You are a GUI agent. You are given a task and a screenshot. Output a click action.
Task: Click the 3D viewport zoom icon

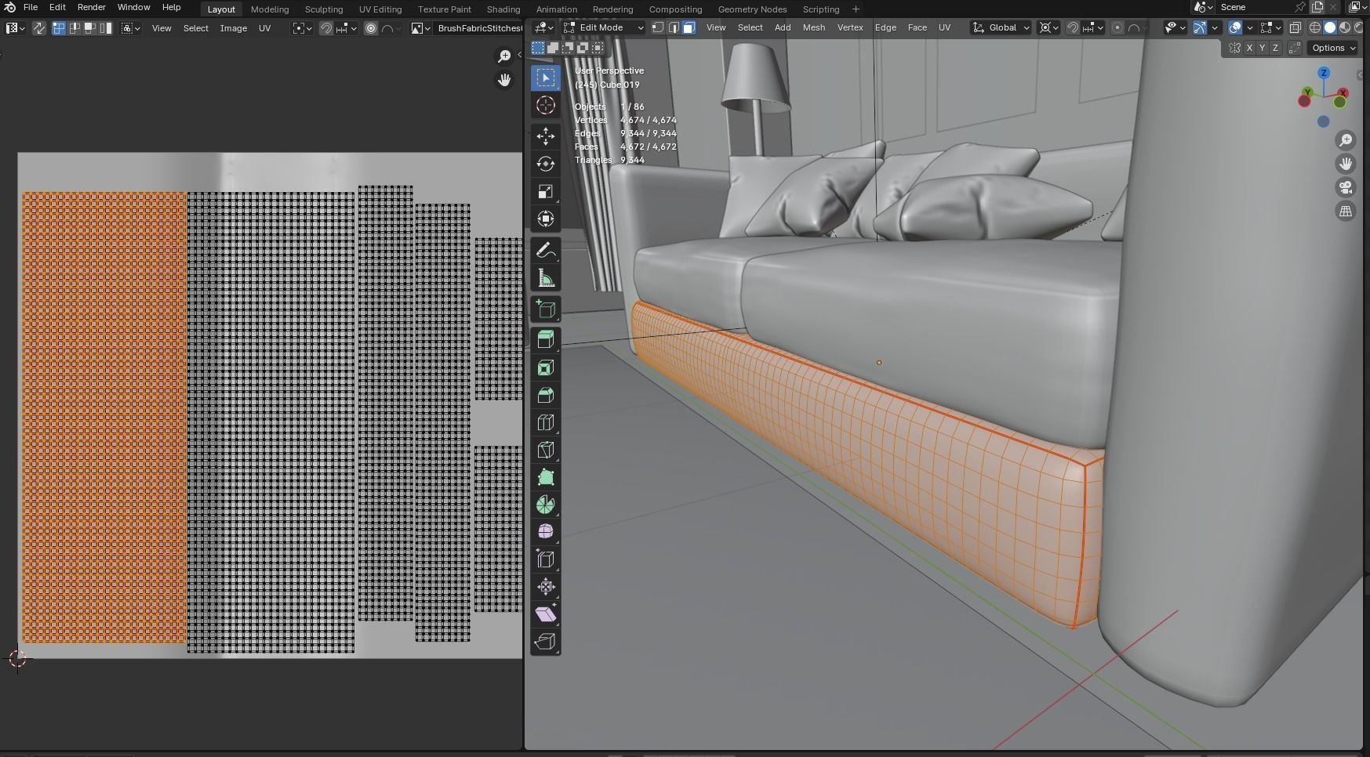[x=1346, y=140]
